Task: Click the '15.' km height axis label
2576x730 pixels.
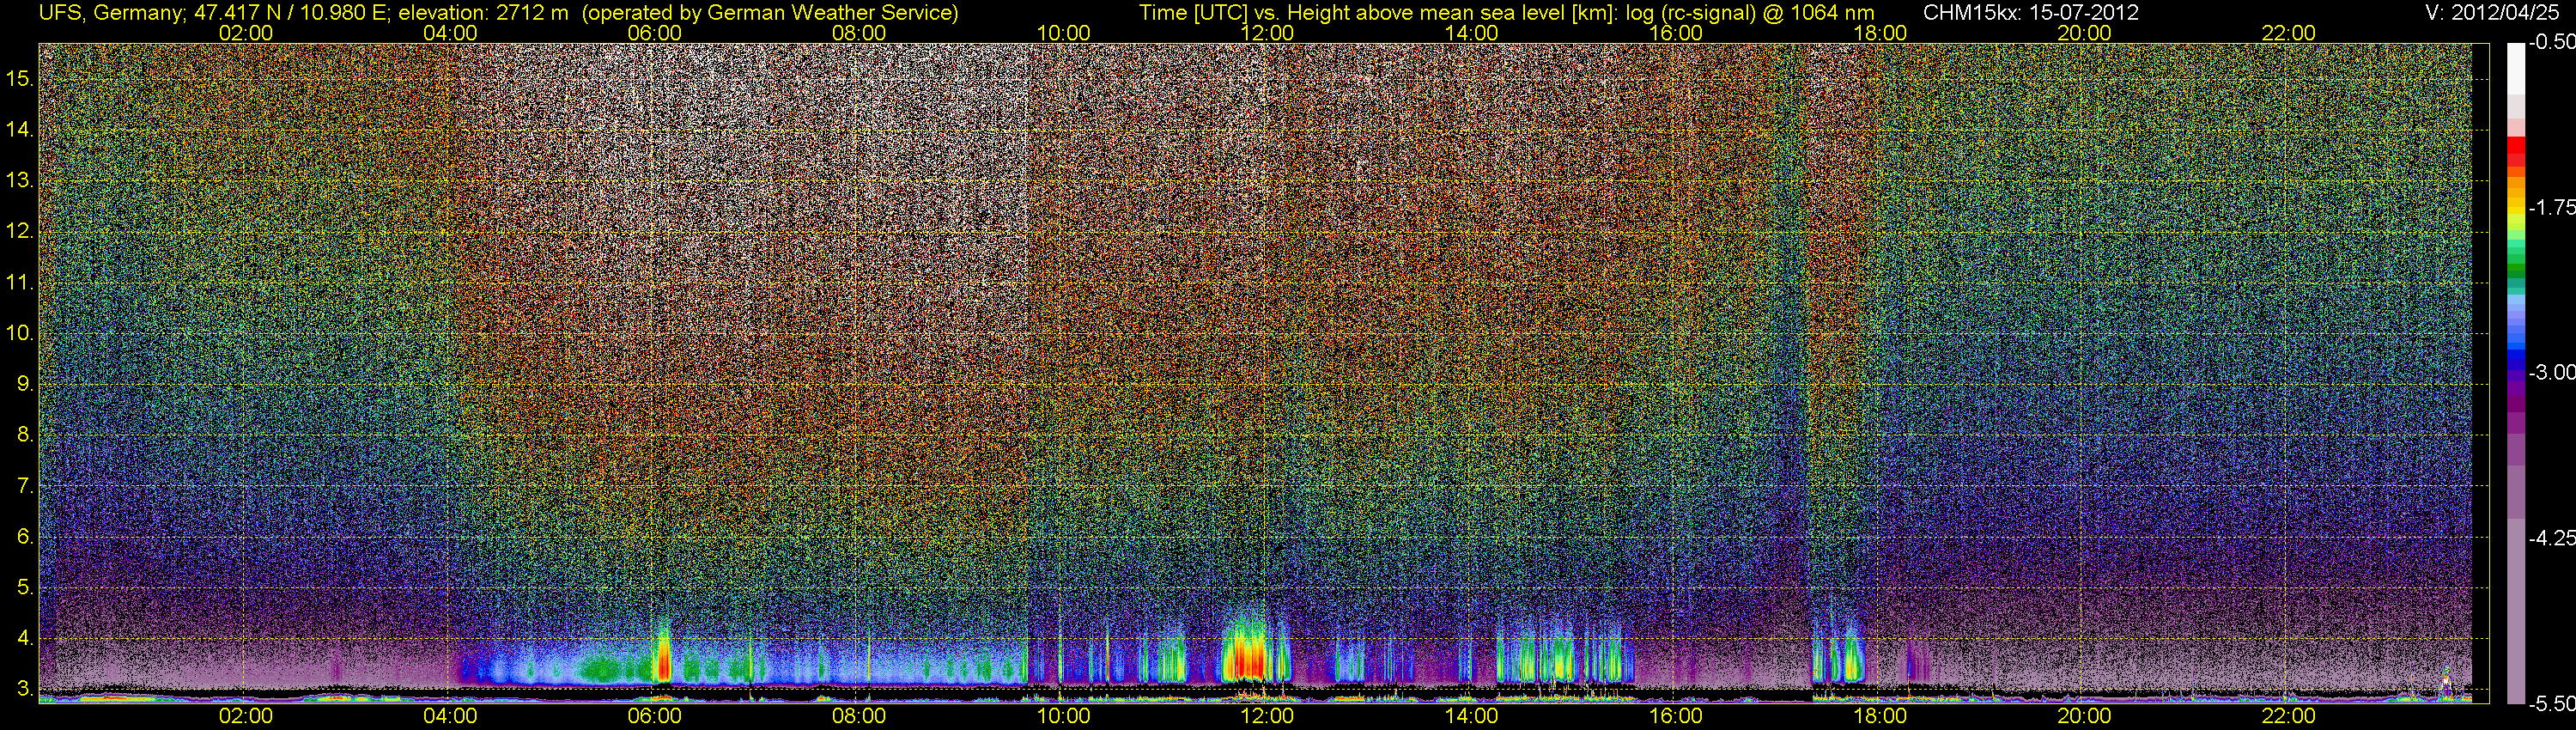Action: coord(21,78)
